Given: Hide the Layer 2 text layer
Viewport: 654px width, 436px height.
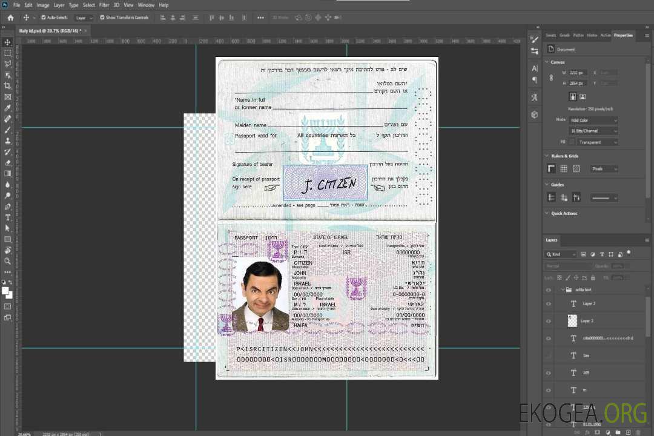Looking at the screenshot, I should pos(549,304).
